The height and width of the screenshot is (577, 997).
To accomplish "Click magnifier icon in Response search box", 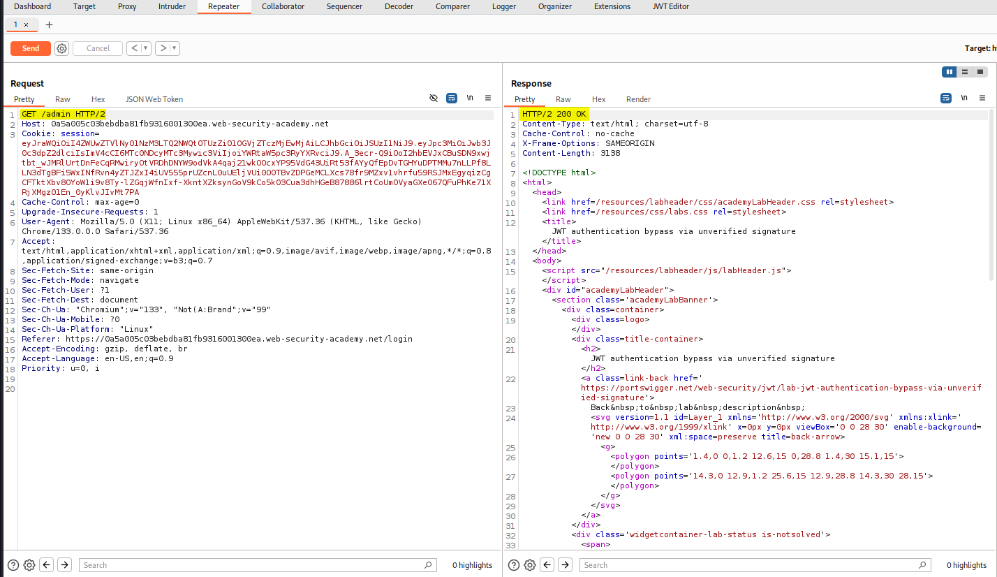I will pyautogui.click(x=922, y=565).
